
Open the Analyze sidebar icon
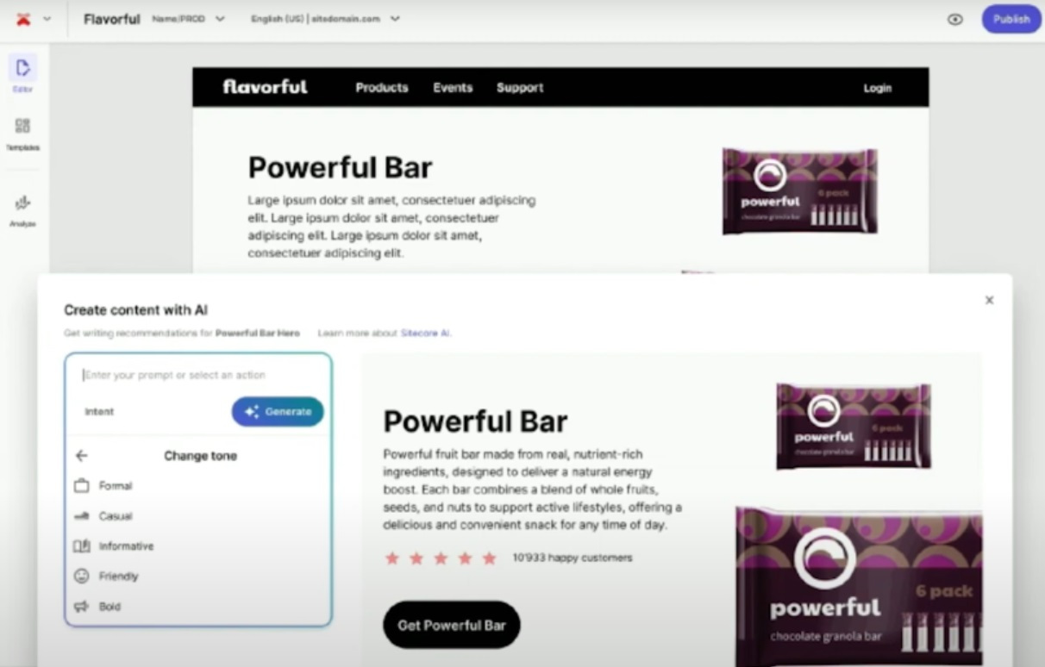click(22, 210)
